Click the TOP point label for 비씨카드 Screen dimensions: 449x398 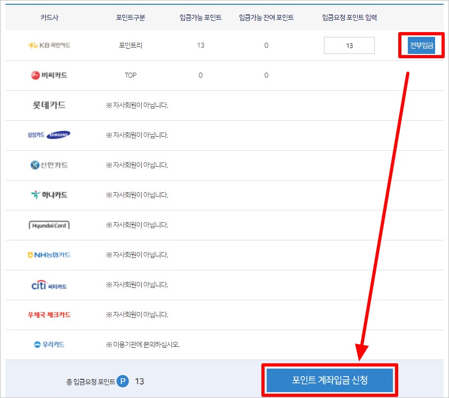pyautogui.click(x=130, y=75)
